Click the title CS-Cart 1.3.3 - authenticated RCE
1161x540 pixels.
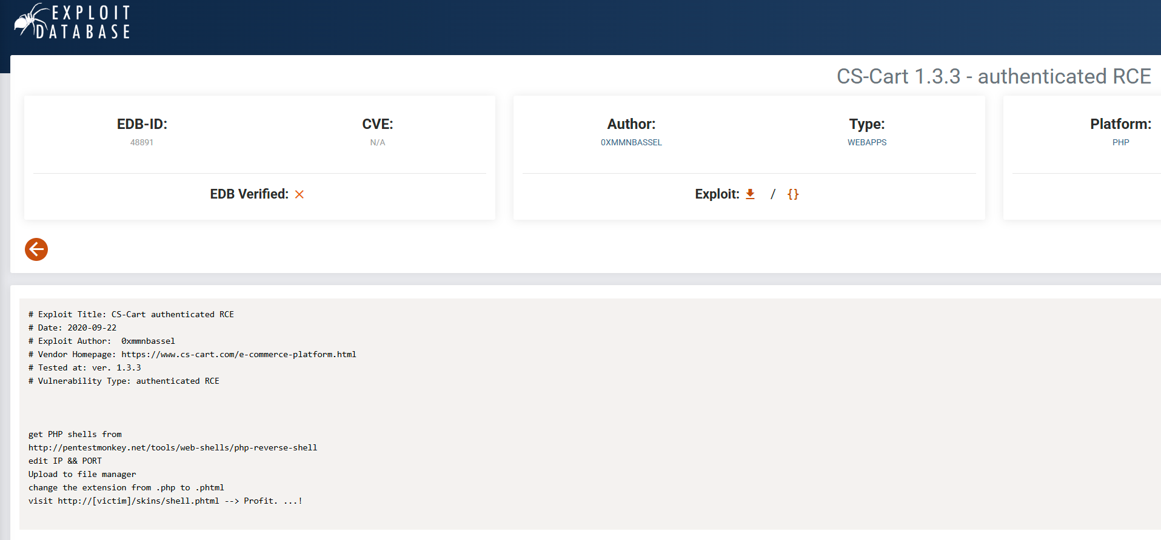tap(994, 76)
